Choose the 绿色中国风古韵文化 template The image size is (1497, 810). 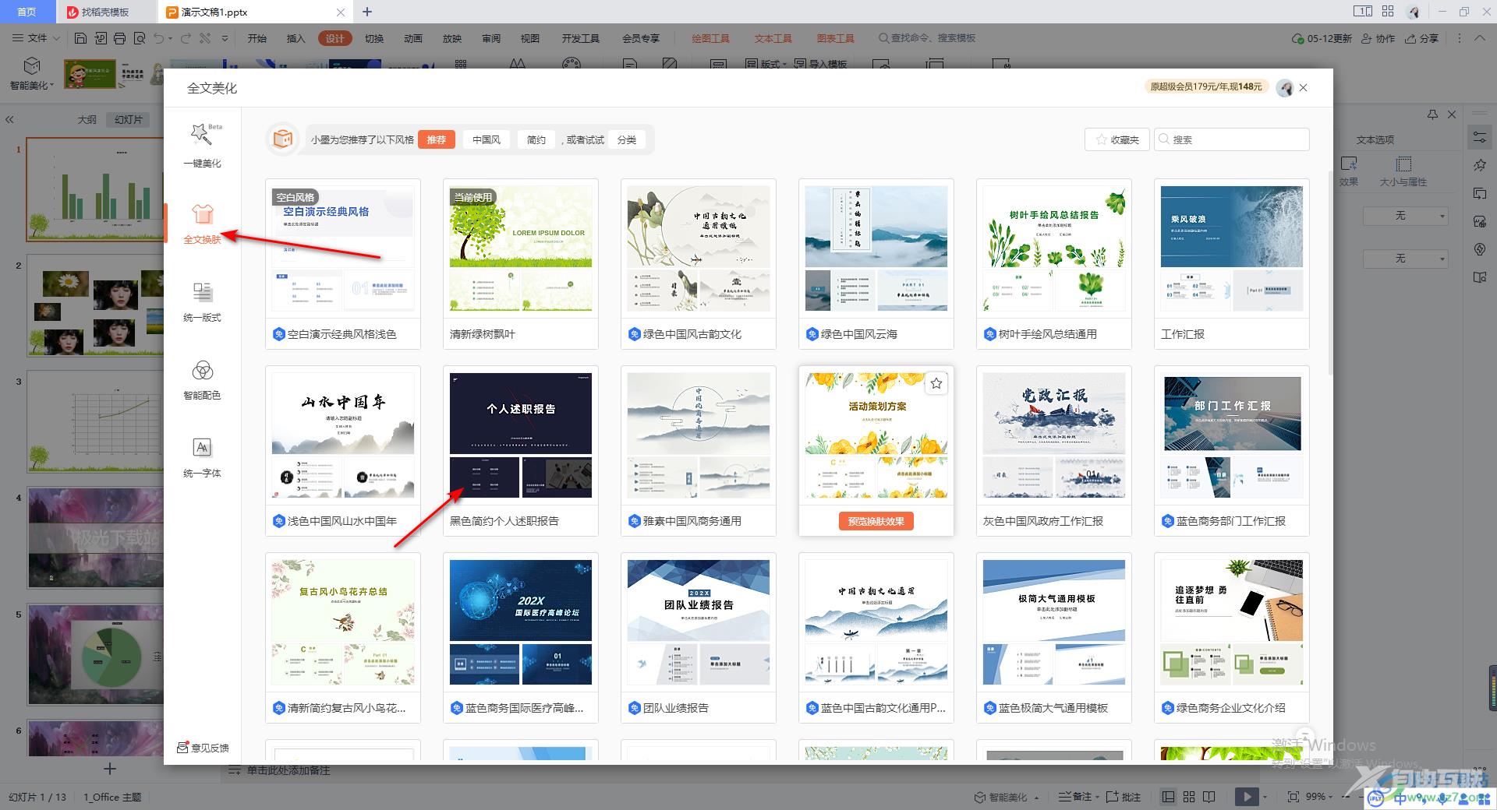[x=699, y=264]
